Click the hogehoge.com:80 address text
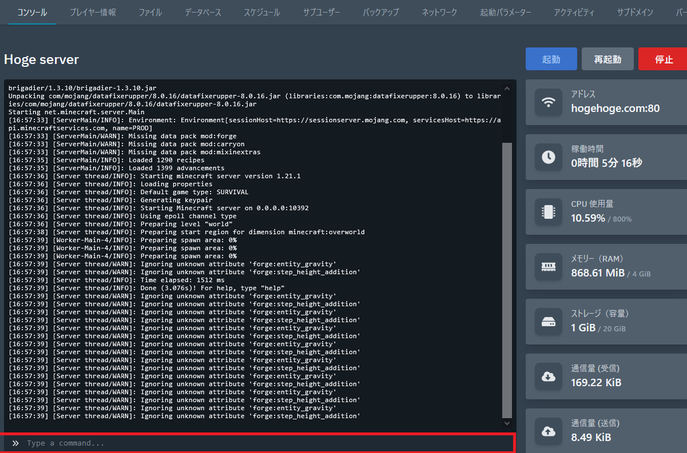The height and width of the screenshot is (453, 687). click(x=615, y=108)
